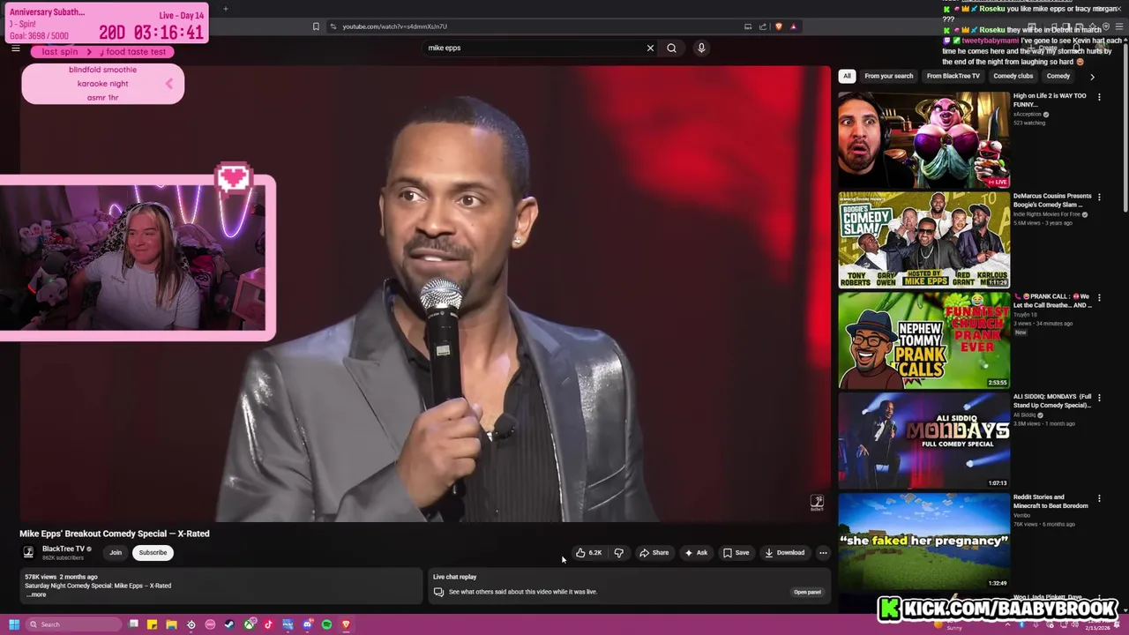Open new browser tab with plus

[x=225, y=9]
